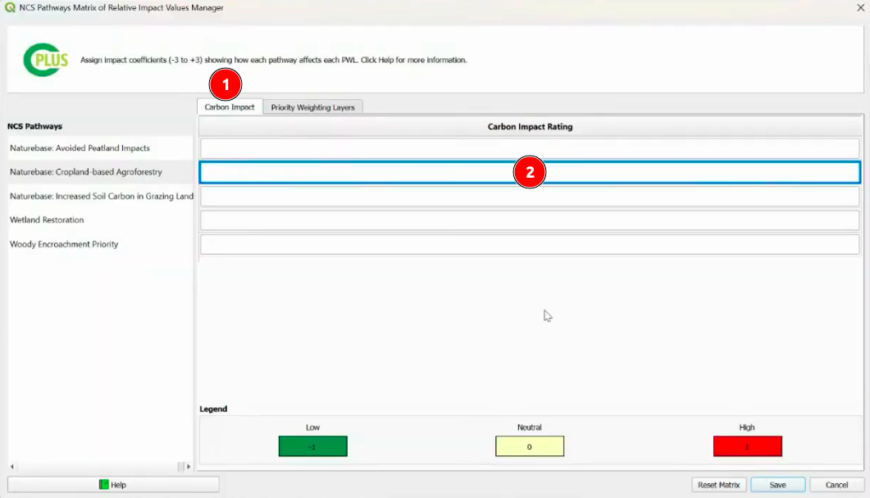Click the left arrow of the pathways scrollbar
This screenshot has width=870, height=498.
12,466
